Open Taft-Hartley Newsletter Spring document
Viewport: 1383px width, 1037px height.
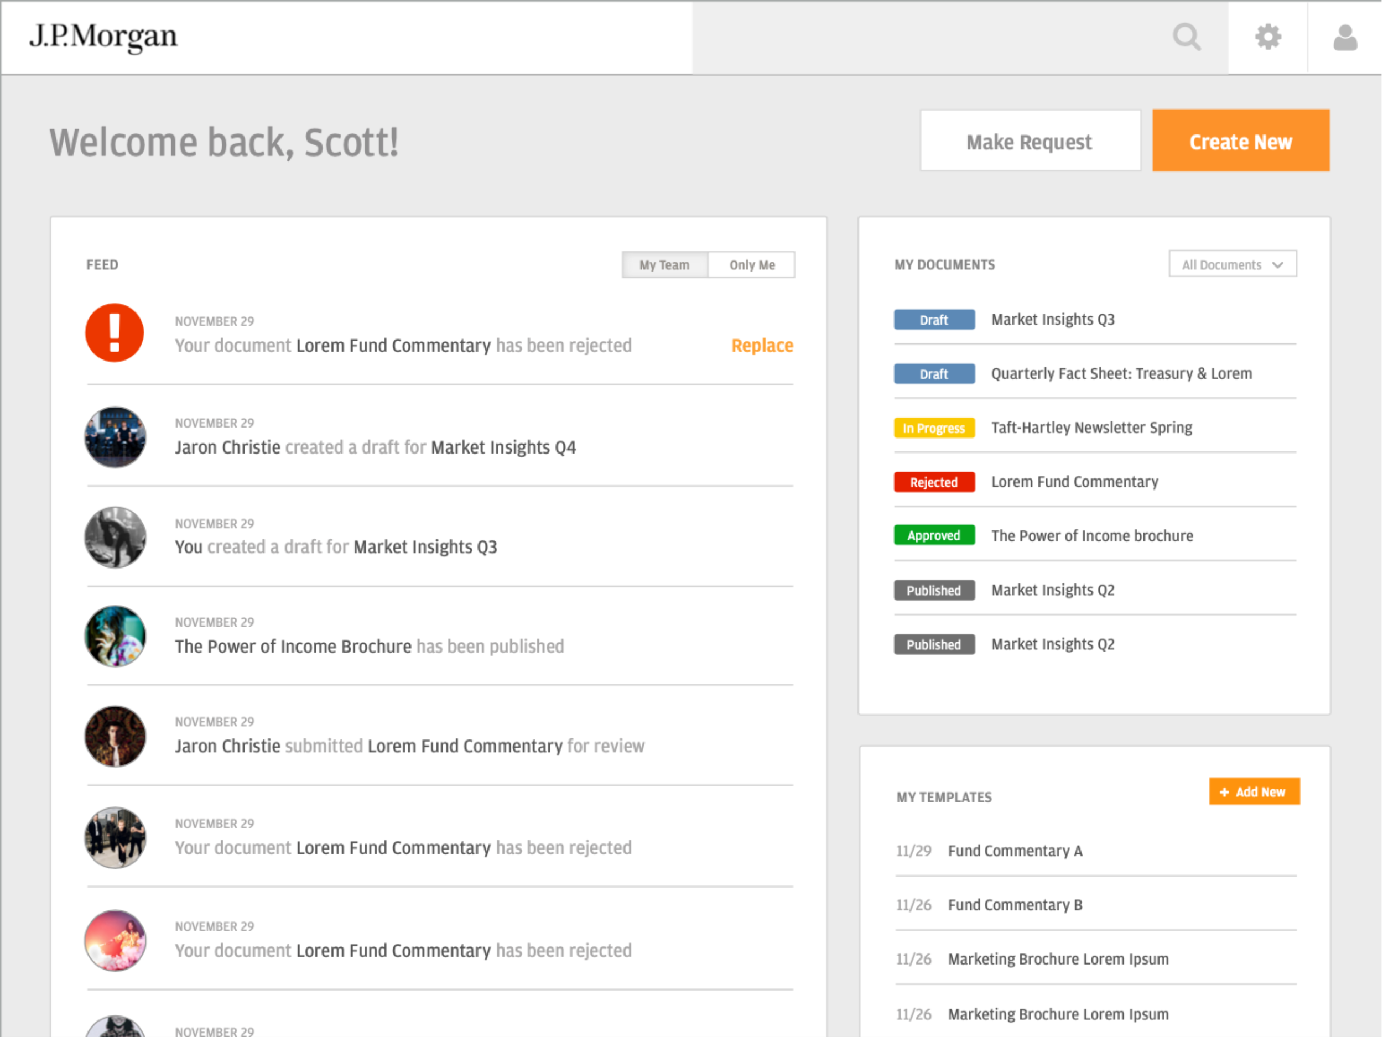pyautogui.click(x=1091, y=428)
